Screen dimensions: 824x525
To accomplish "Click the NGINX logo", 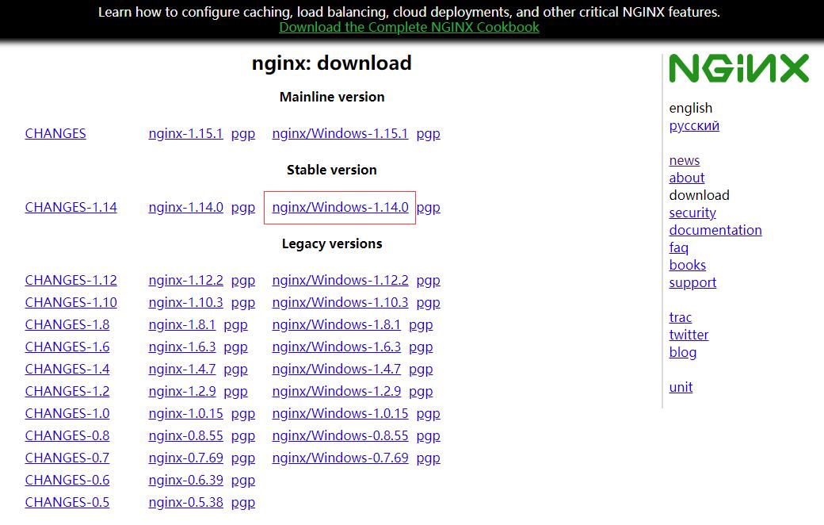I will tap(739, 68).
